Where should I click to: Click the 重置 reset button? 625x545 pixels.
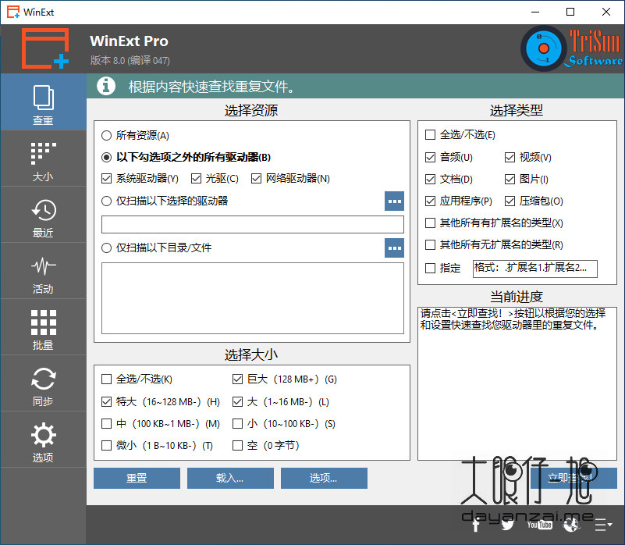click(x=137, y=478)
